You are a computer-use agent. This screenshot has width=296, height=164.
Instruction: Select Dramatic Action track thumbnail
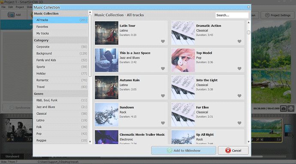click(183, 33)
